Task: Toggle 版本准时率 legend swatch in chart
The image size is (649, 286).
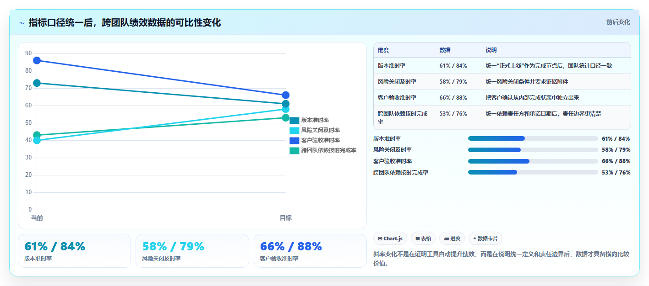Action: 295,121
